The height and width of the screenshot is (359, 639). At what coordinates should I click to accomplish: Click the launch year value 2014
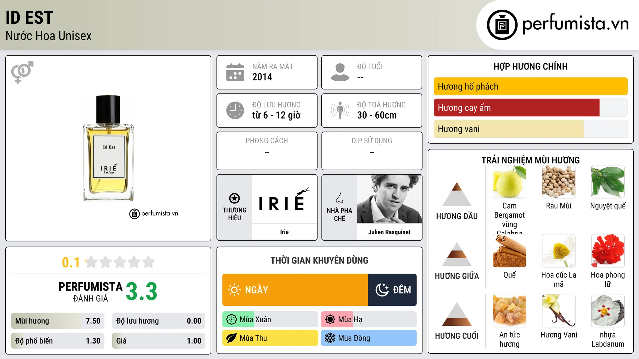pyautogui.click(x=262, y=77)
